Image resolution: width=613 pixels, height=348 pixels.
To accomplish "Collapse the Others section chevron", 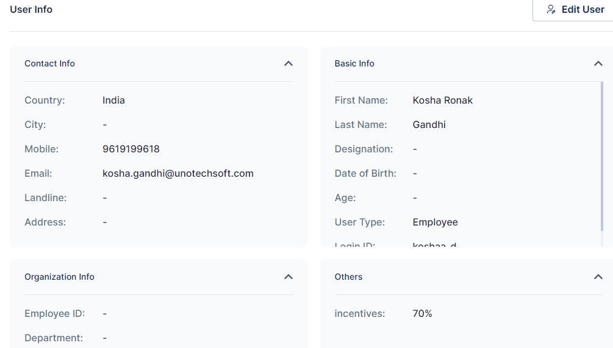I will pos(598,277).
